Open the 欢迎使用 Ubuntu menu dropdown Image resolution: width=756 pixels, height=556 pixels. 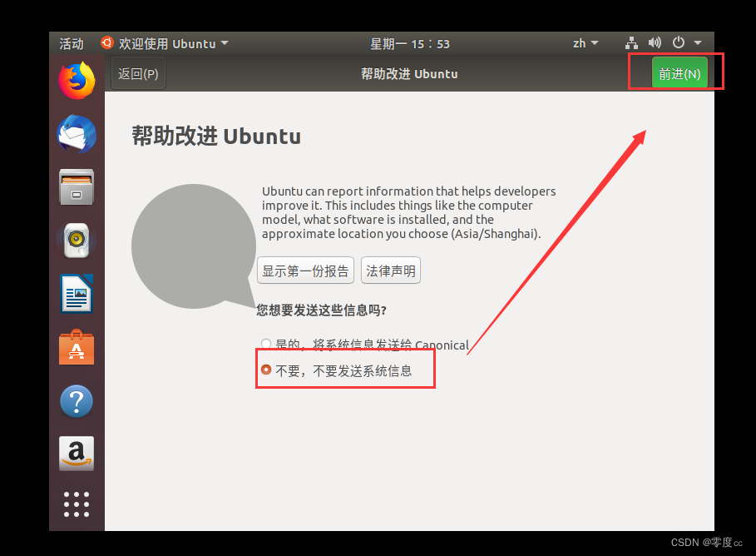tap(163, 42)
